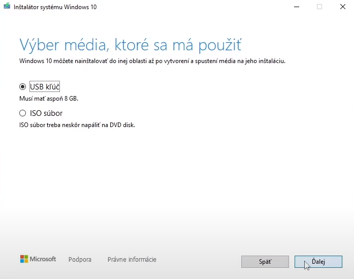
Task: Open Právne informácie link
Action: point(132,259)
